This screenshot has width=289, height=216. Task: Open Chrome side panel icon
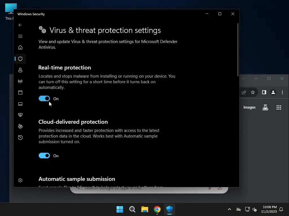click(264, 92)
